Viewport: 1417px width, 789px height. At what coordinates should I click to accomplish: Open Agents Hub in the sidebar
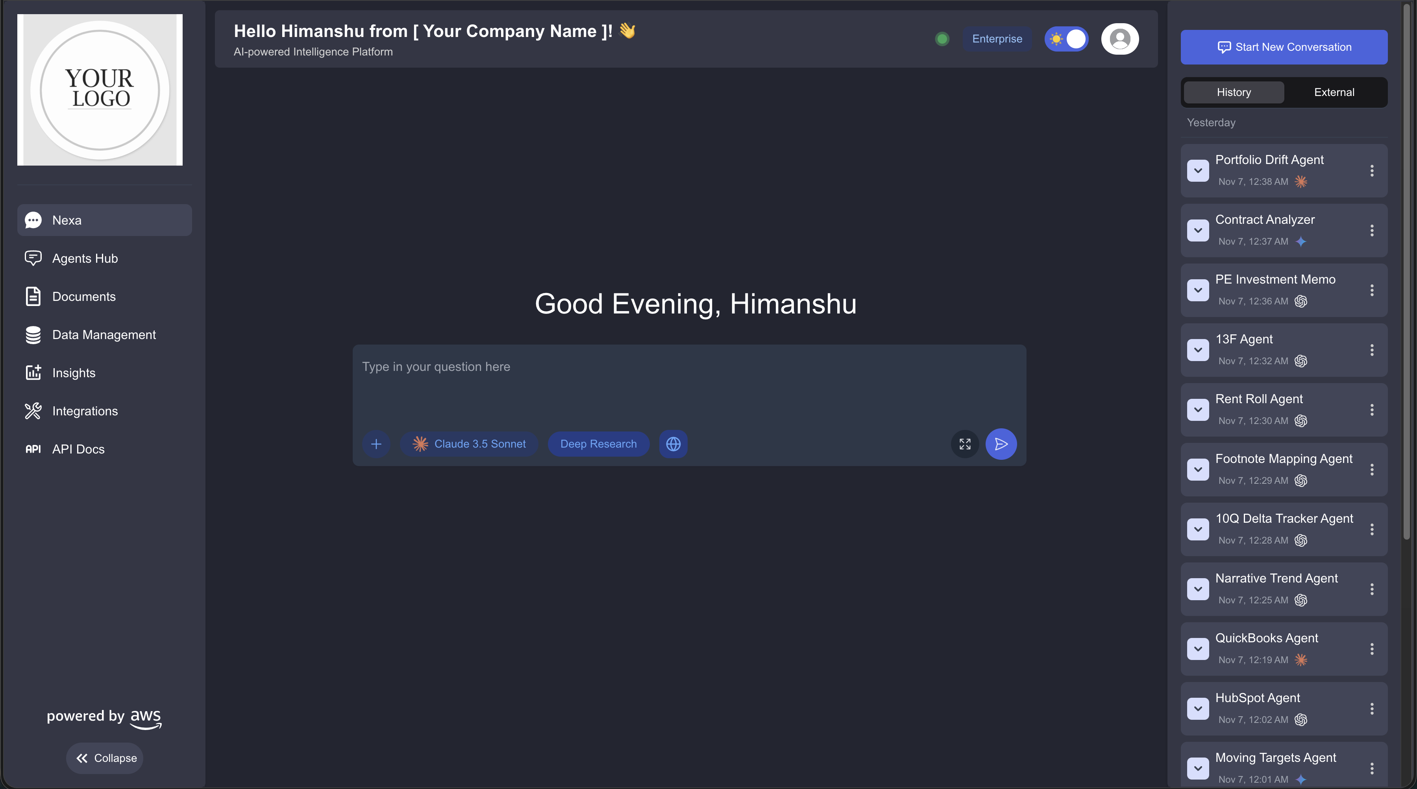(105, 258)
